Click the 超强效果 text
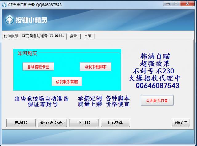 coord(155,64)
